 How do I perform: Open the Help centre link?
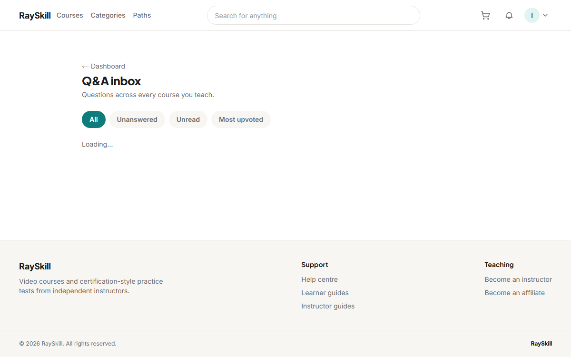319,279
